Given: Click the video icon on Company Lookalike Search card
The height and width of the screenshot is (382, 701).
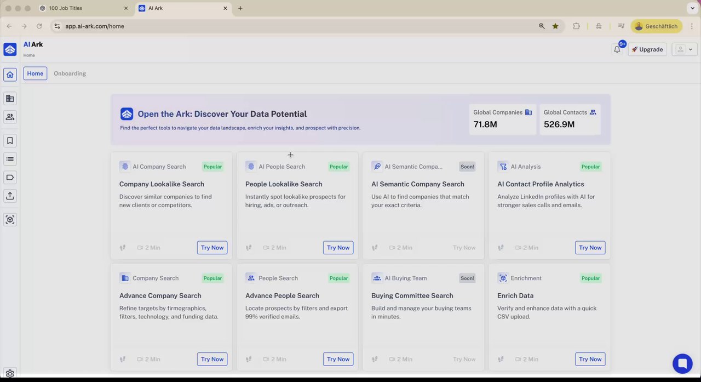Looking at the screenshot, I should (140, 248).
